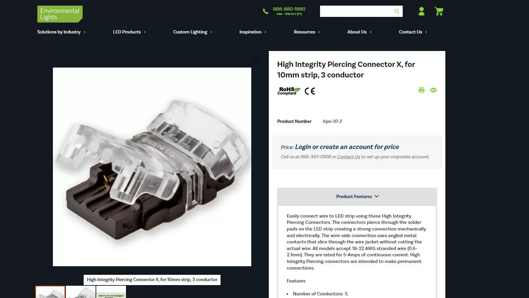Open the Contact Us navigation item

point(413,32)
